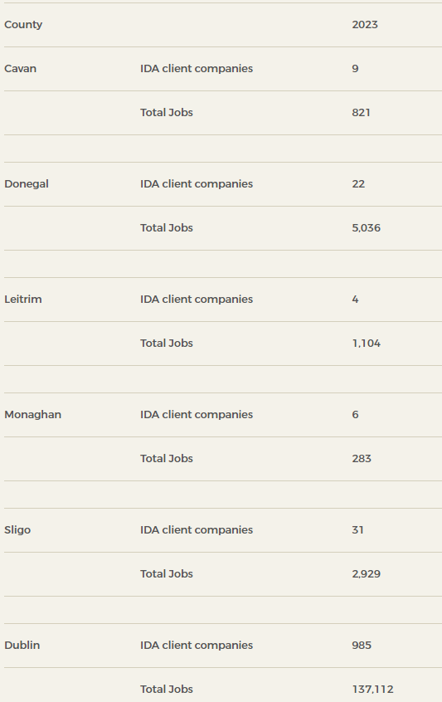442x702 pixels.
Task: Select the Cavan county cell
Action: (20, 69)
